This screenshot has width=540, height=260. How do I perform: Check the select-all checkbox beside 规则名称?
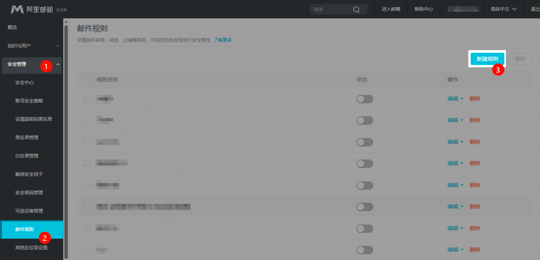pyautogui.click(x=87, y=80)
